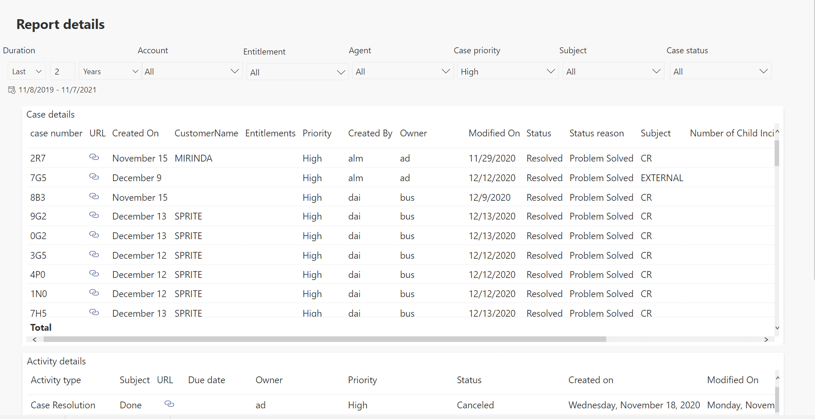The width and height of the screenshot is (815, 419).
Task: Open URL link icon for case 9G2
Action: pos(94,215)
